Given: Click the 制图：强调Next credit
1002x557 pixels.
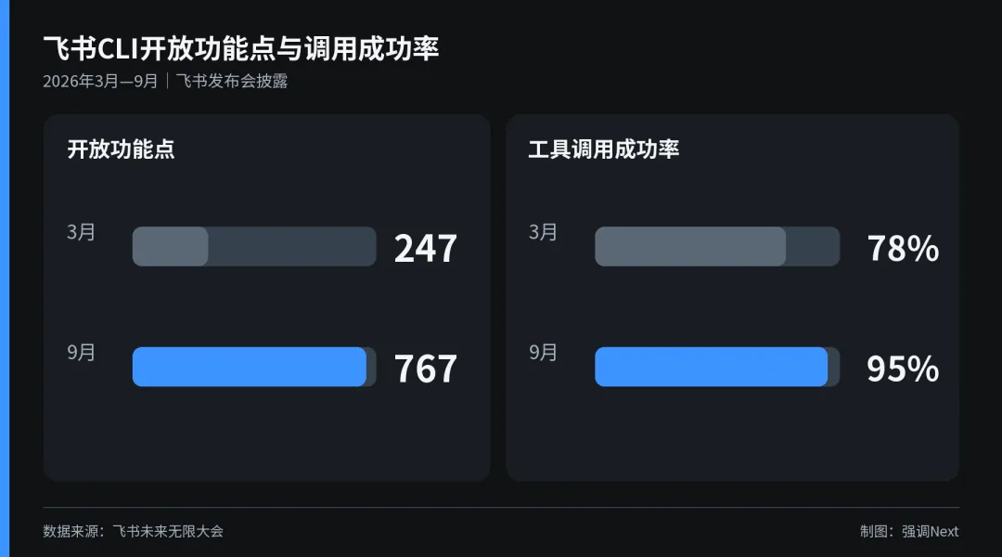Looking at the screenshot, I should tap(909, 531).
